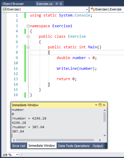This screenshot has width=124, height=158.
Task: Open the Exercise1 project dropdown
Action: (x=87, y=10)
